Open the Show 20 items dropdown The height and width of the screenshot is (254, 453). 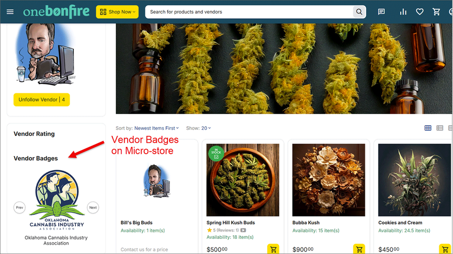(206, 128)
